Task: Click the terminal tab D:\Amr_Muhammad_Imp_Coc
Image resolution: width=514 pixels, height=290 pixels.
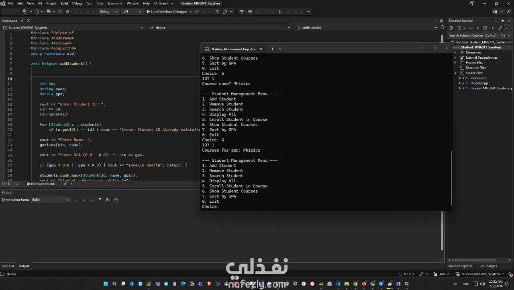Action: (x=233, y=49)
